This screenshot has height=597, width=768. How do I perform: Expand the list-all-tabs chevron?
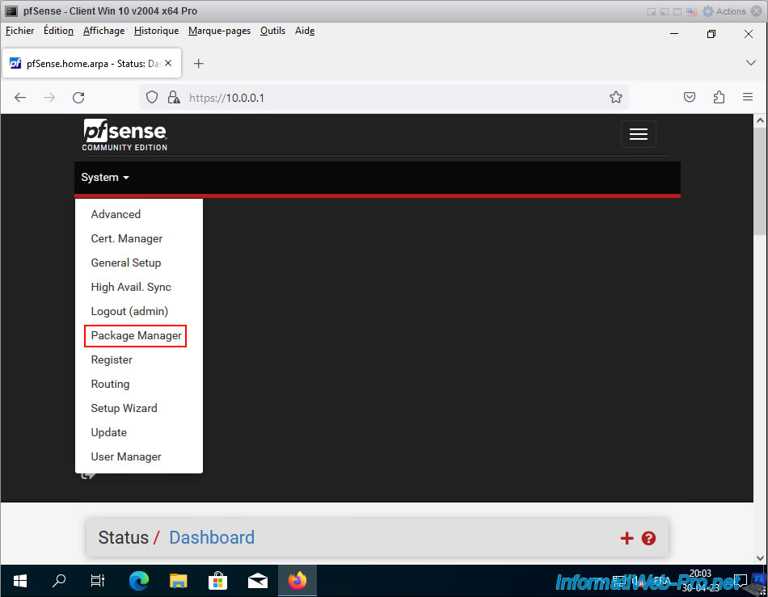750,63
